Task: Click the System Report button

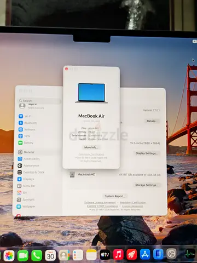Action: [115, 196]
